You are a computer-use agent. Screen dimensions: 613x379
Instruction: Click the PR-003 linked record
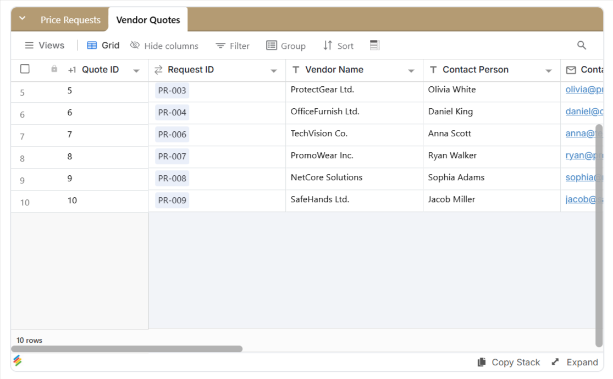172,91
